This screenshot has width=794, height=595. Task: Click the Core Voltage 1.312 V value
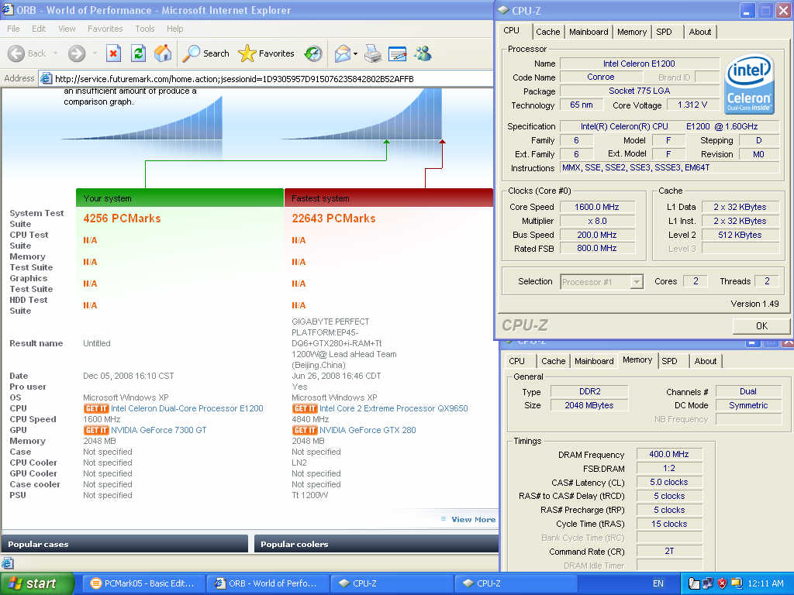[692, 105]
